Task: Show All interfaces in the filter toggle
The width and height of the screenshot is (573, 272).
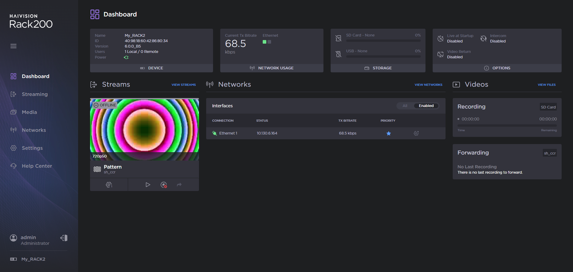Action: [x=405, y=106]
